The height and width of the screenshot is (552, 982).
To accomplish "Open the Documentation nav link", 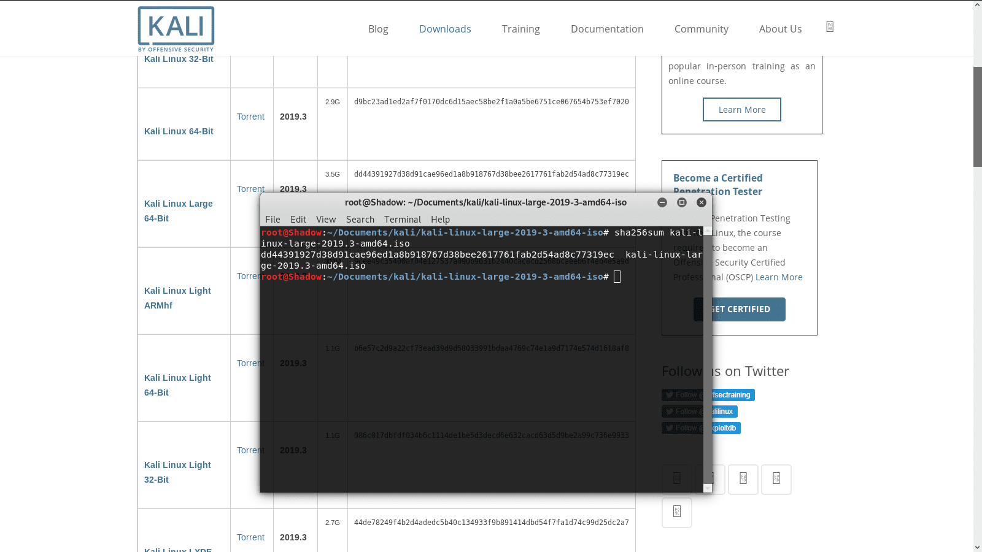I will click(x=607, y=29).
